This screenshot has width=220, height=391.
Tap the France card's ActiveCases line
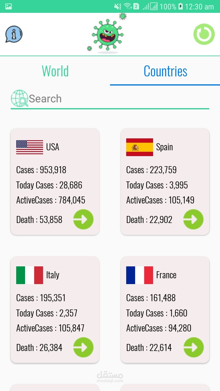159,328
